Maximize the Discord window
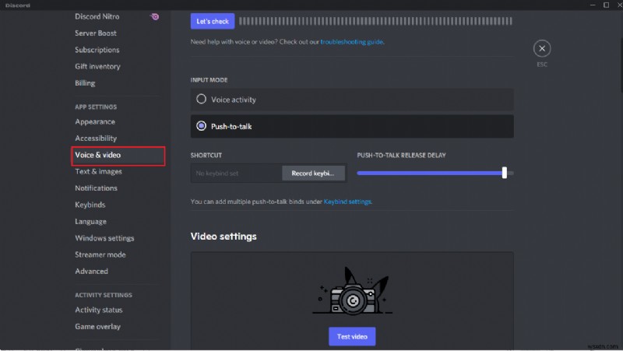The height and width of the screenshot is (351, 623). (607, 5)
